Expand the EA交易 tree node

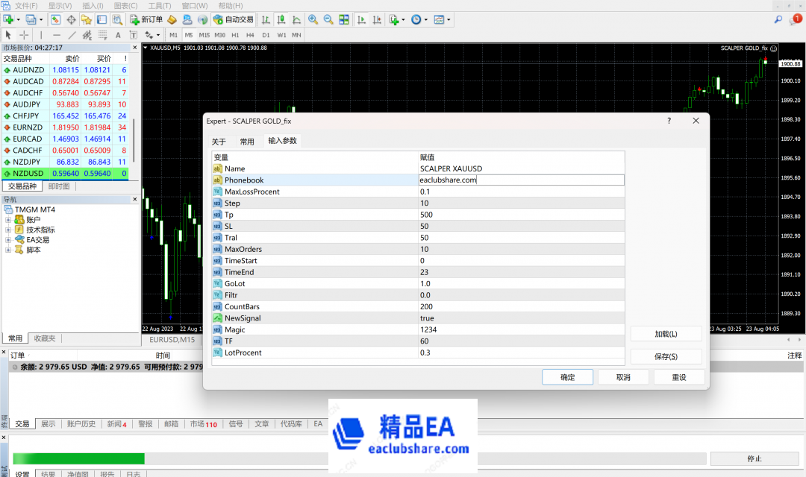pyautogui.click(x=9, y=240)
